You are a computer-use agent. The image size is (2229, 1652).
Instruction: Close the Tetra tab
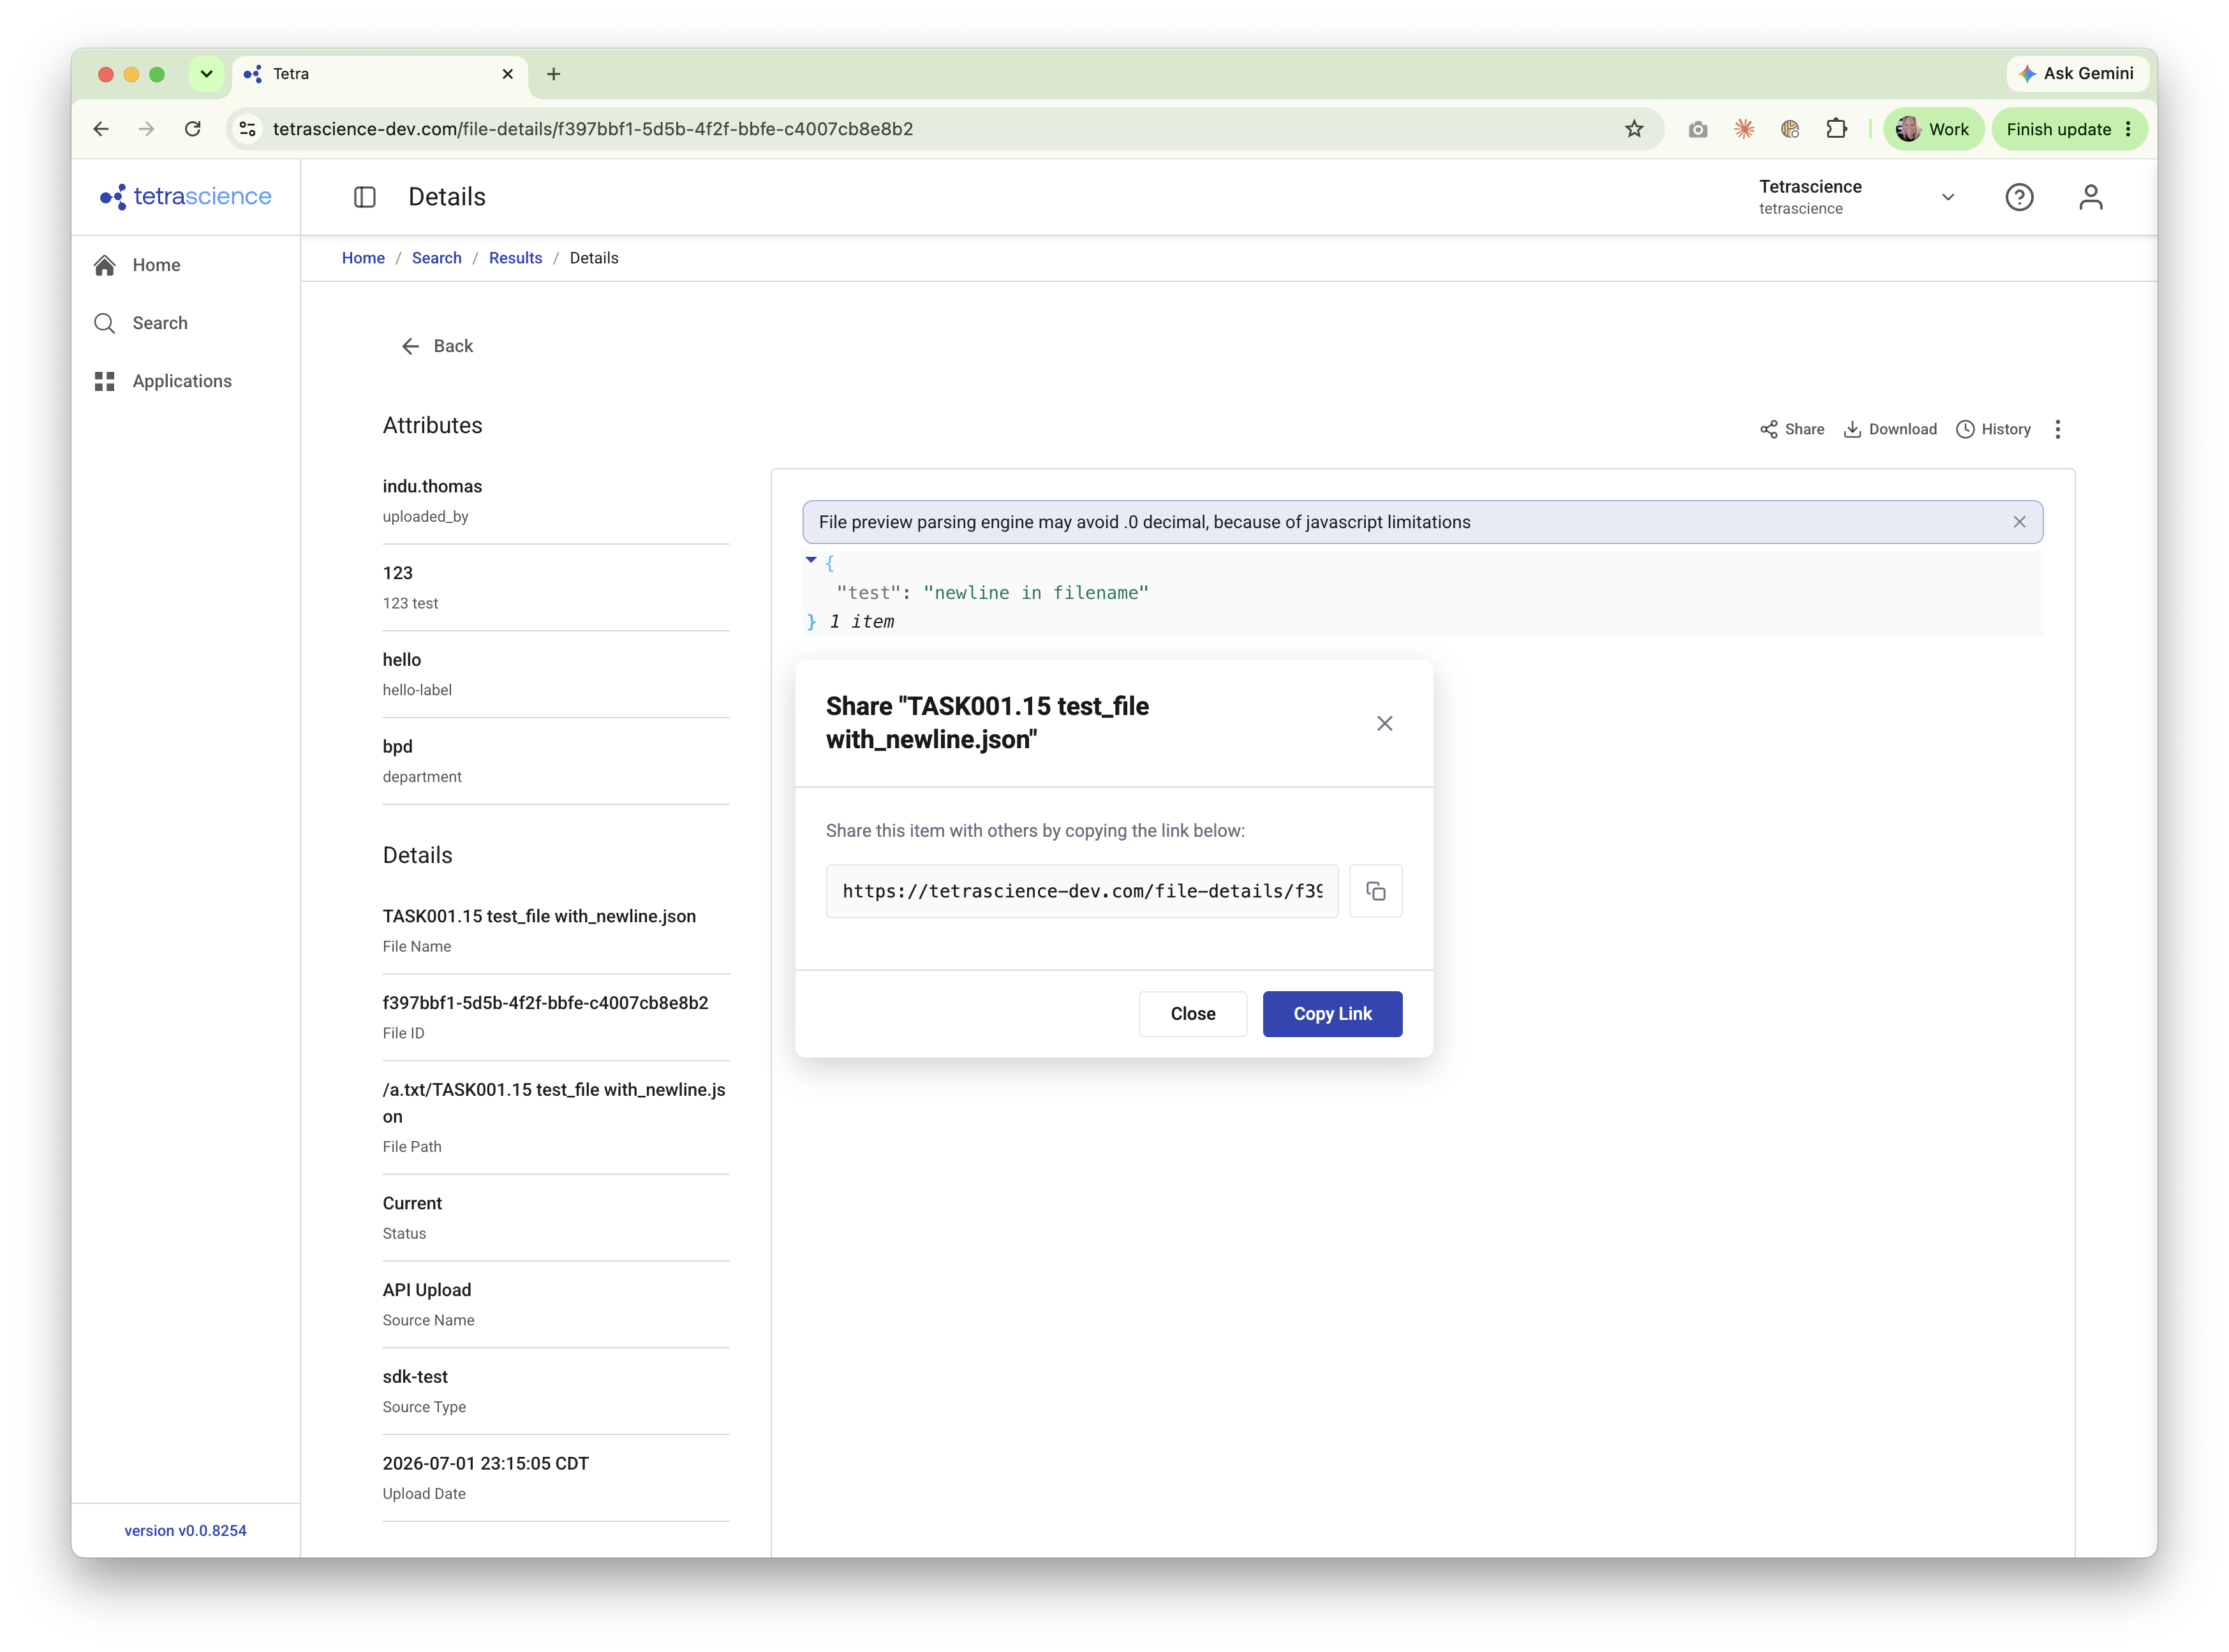(507, 74)
